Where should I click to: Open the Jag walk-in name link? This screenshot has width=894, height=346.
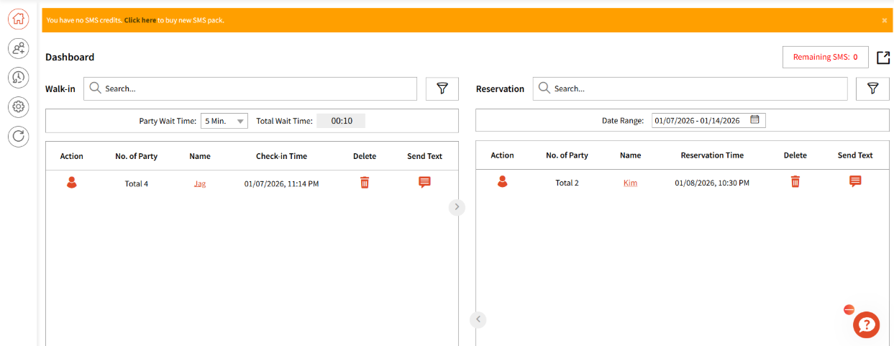(x=200, y=183)
